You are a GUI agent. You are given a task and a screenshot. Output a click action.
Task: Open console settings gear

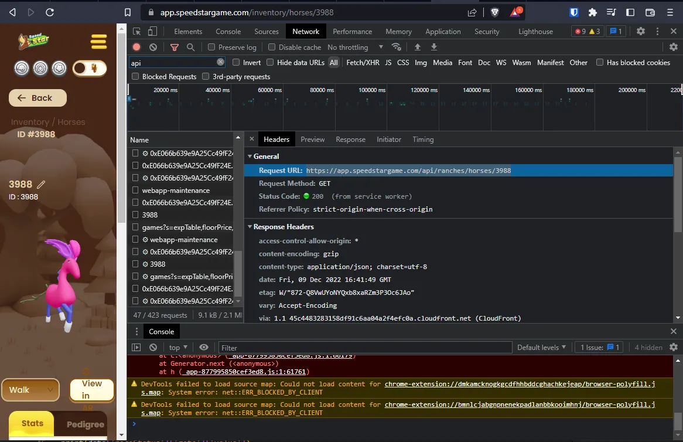click(x=674, y=348)
